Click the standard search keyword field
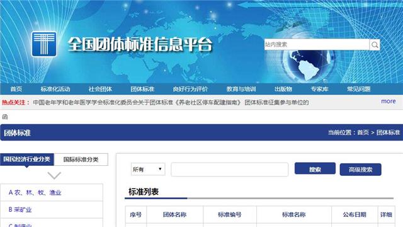Viewport: 403px width, 227px height. (x=229, y=170)
